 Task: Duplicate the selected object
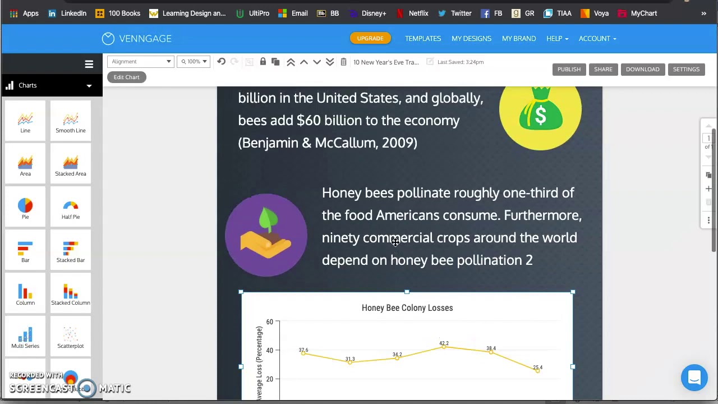click(275, 62)
